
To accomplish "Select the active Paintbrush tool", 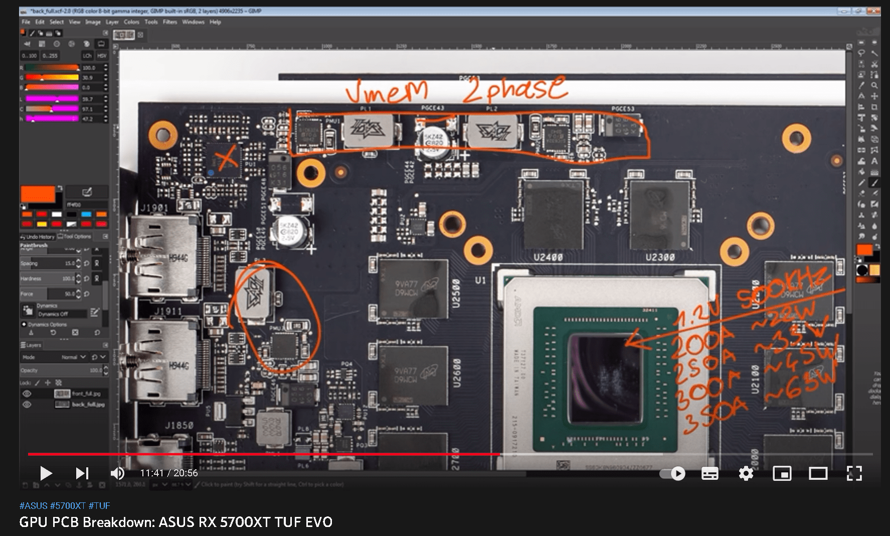I will (x=874, y=183).
